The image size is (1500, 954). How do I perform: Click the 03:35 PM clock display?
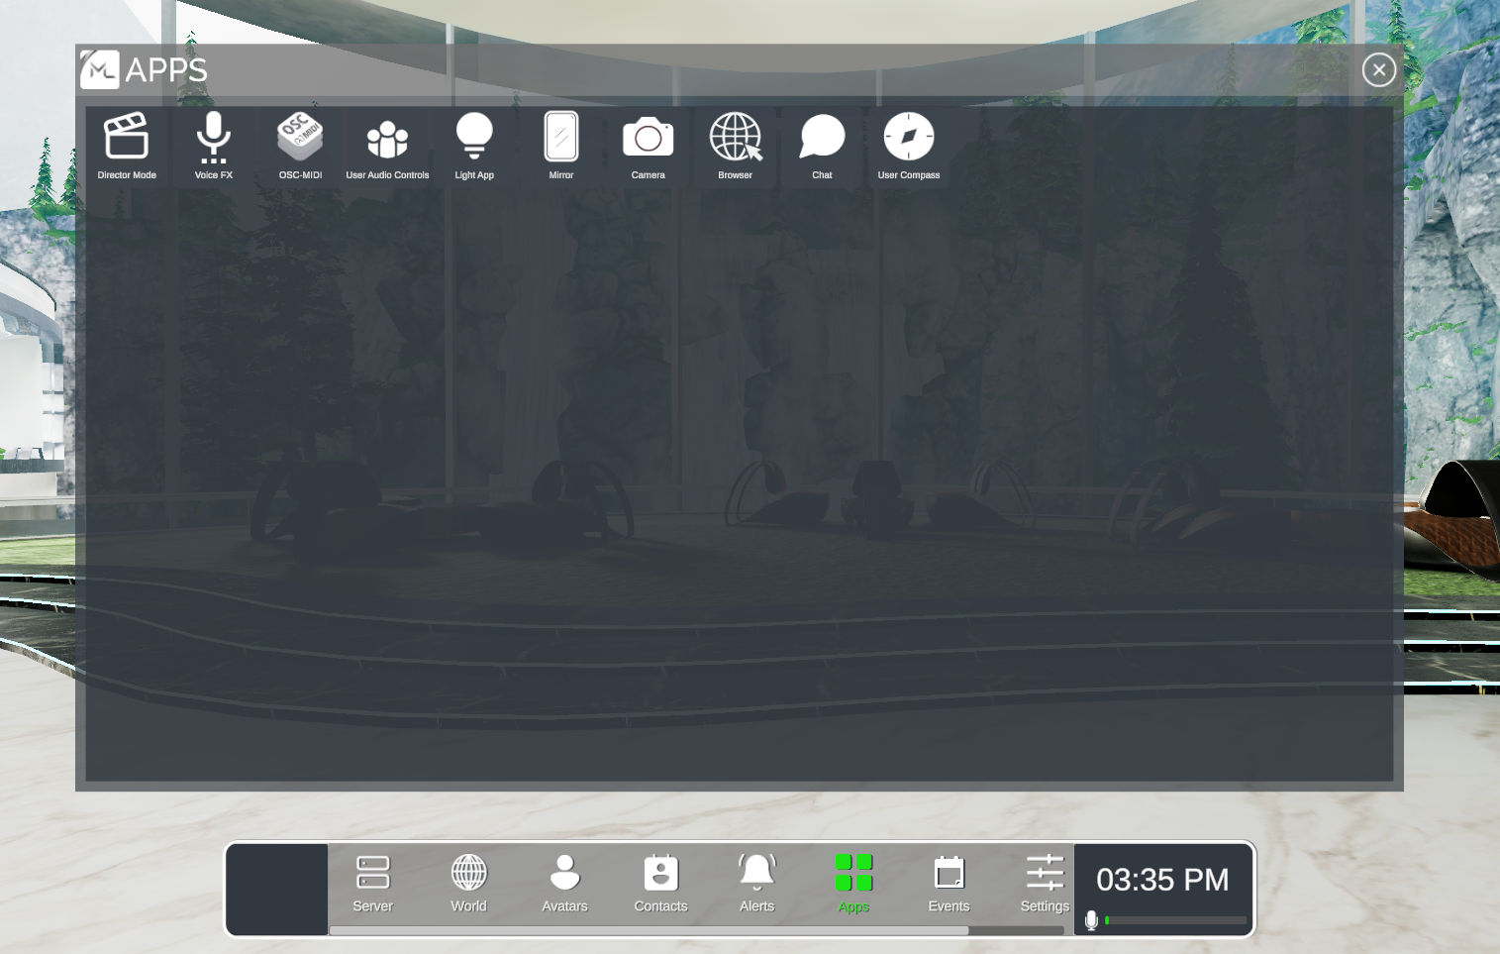pyautogui.click(x=1162, y=880)
